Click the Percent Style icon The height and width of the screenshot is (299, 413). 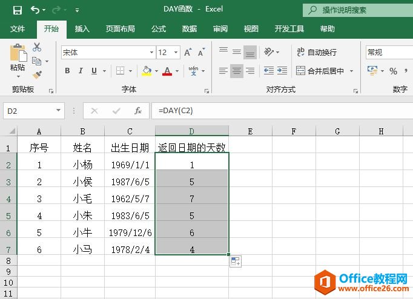393,71
